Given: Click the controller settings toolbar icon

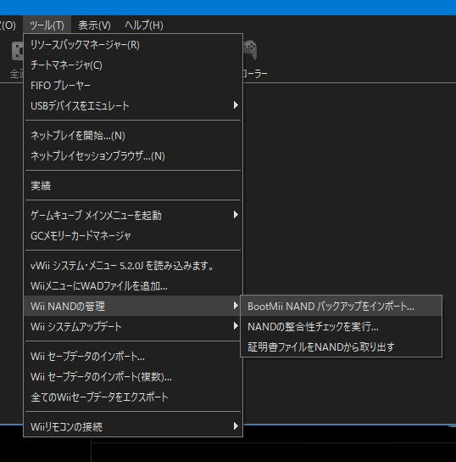Looking at the screenshot, I should (251, 49).
